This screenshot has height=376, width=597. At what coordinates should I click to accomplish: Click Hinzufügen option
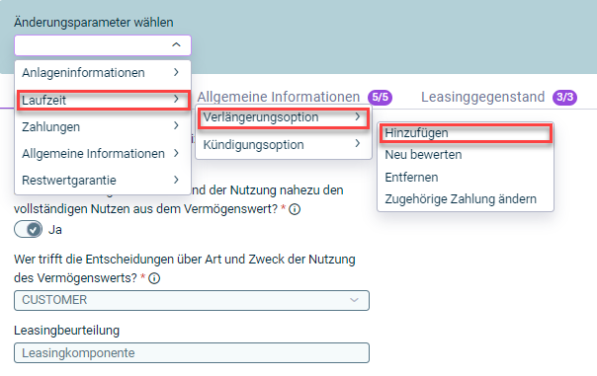click(466, 133)
